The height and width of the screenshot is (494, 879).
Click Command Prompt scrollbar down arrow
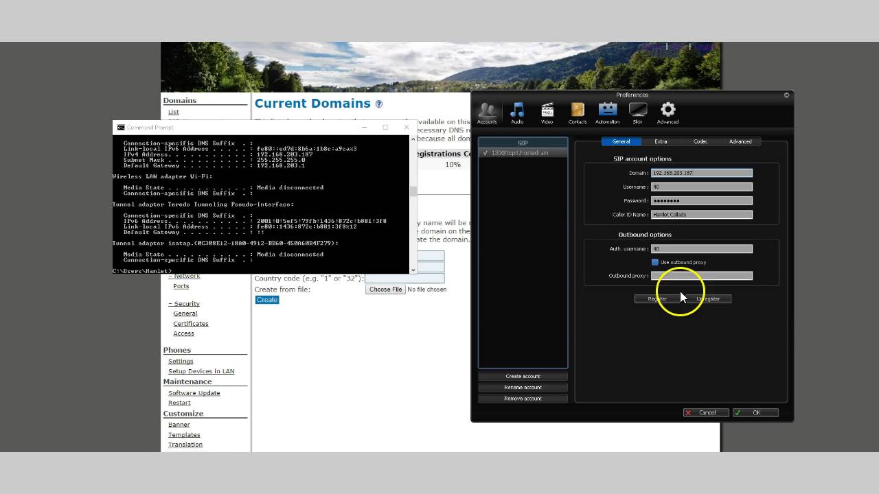(x=413, y=270)
